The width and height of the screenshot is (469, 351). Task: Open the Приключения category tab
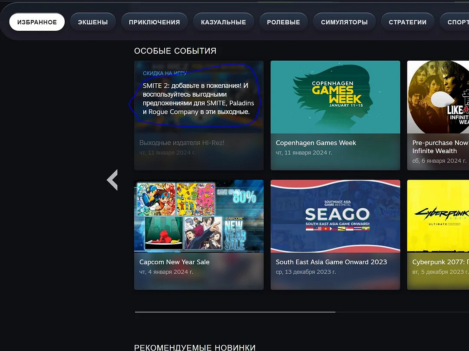coord(154,22)
